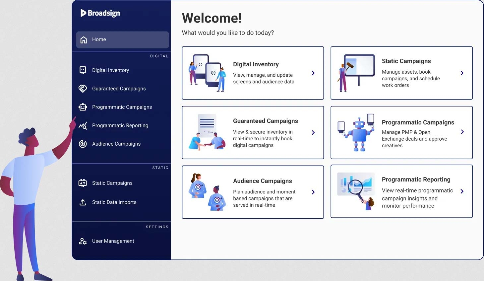484x281 pixels.
Task: Click the chevron on Audience Campaigns card
Action: click(x=313, y=192)
